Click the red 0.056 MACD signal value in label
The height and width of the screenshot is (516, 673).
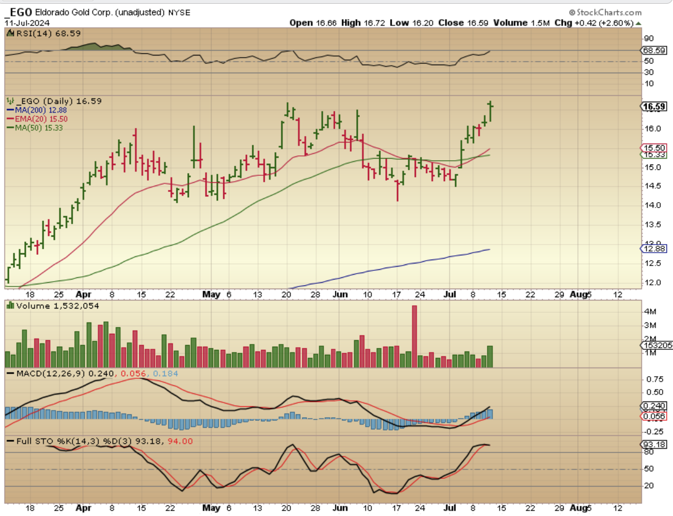point(133,374)
